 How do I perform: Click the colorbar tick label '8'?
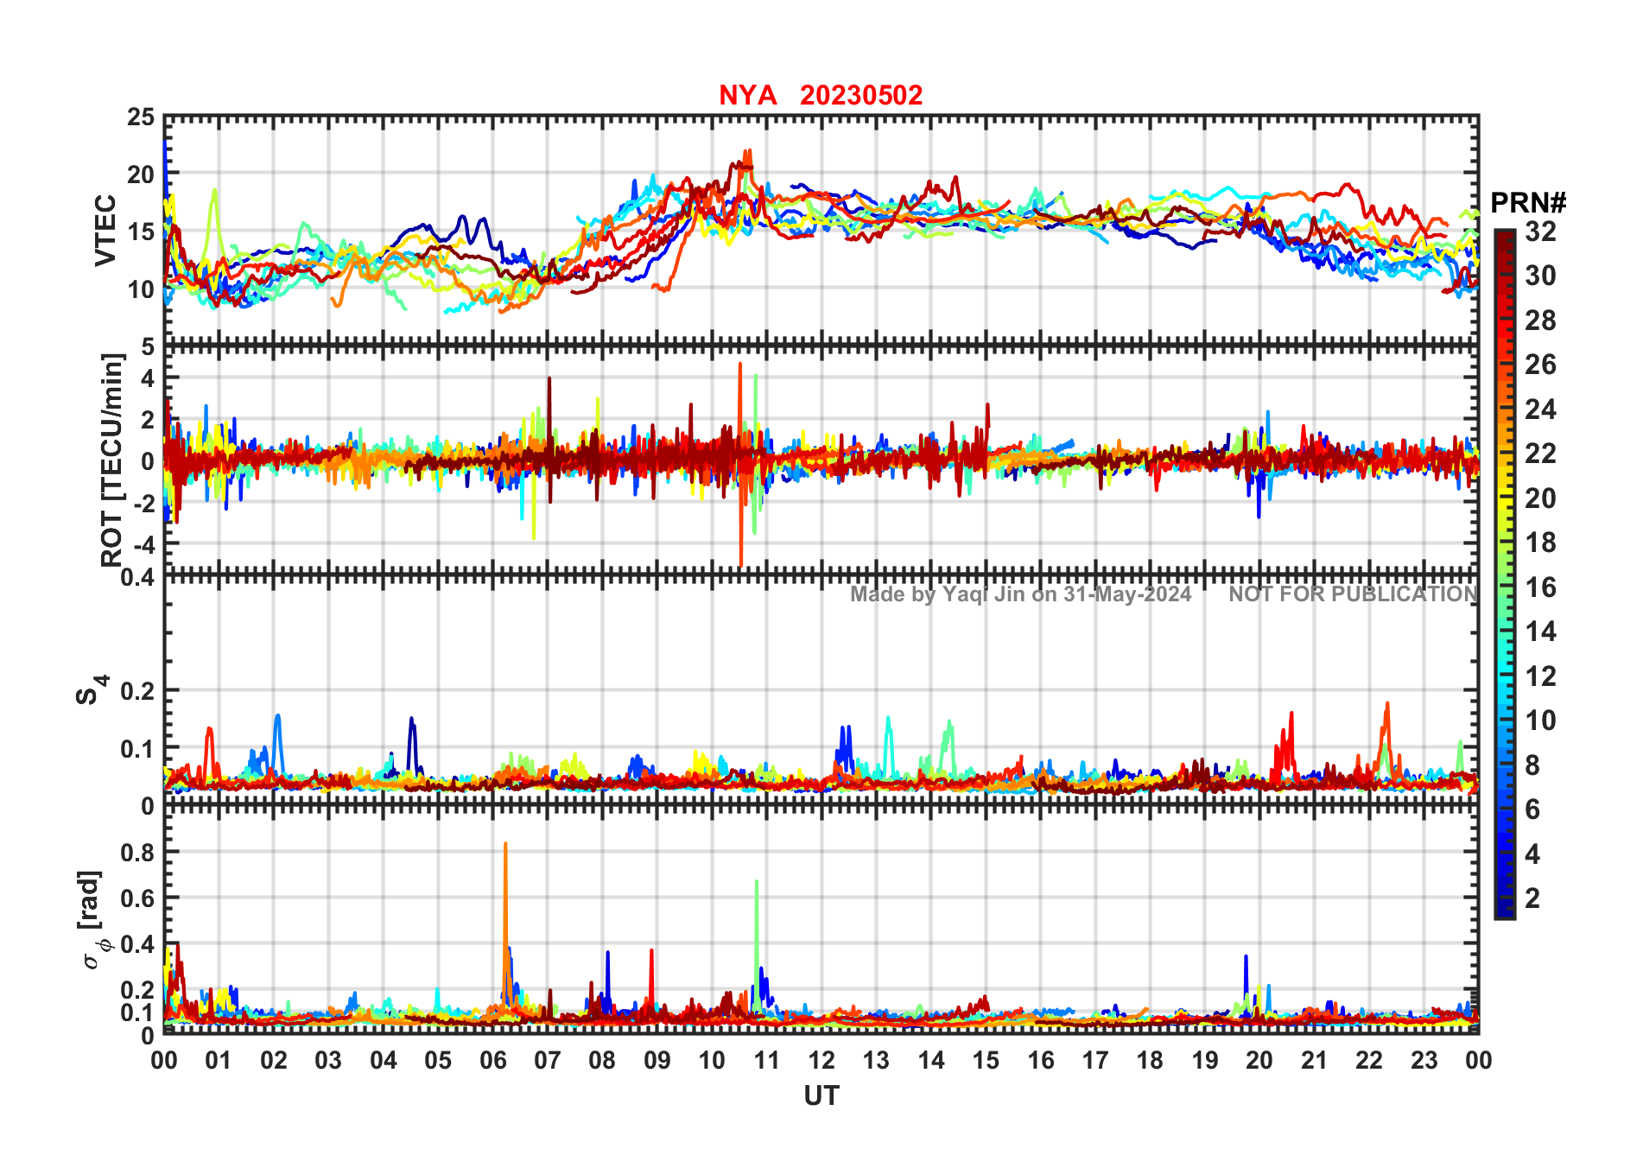pyautogui.click(x=1532, y=765)
